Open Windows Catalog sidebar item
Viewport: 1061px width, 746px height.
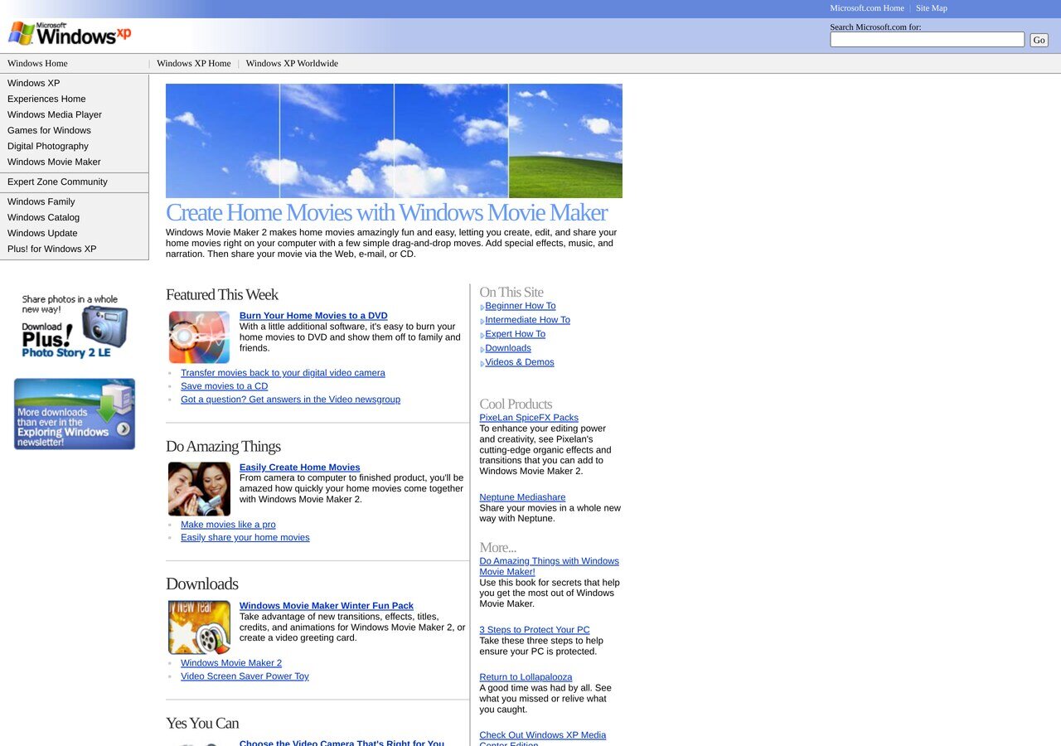pos(43,217)
